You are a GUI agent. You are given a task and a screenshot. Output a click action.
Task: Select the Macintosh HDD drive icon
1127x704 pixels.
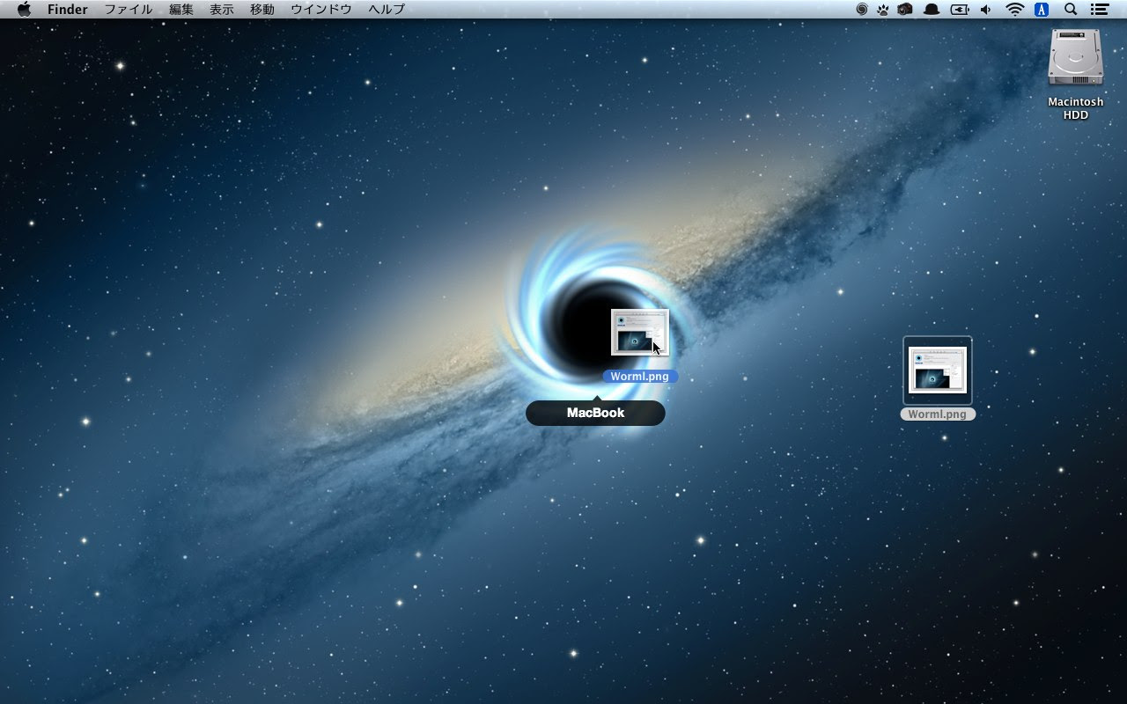point(1076,57)
